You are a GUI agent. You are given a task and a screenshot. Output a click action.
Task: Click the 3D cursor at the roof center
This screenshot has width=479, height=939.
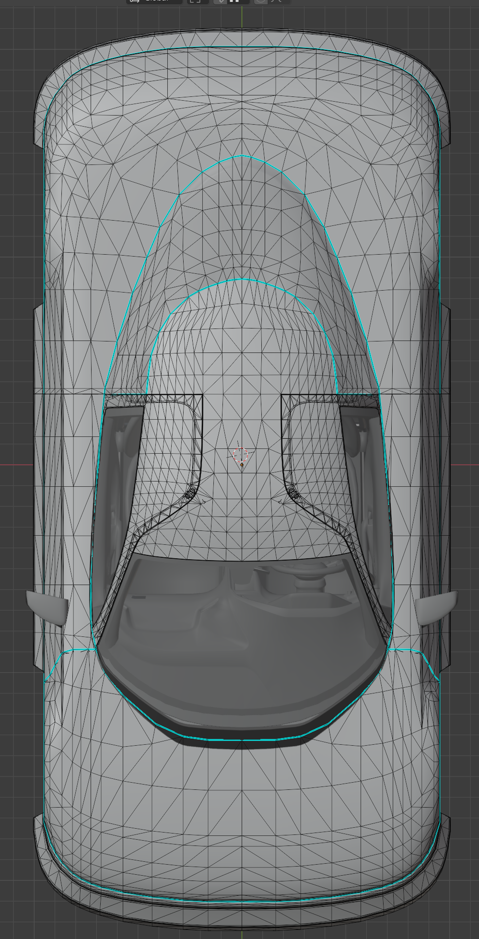pos(241,455)
